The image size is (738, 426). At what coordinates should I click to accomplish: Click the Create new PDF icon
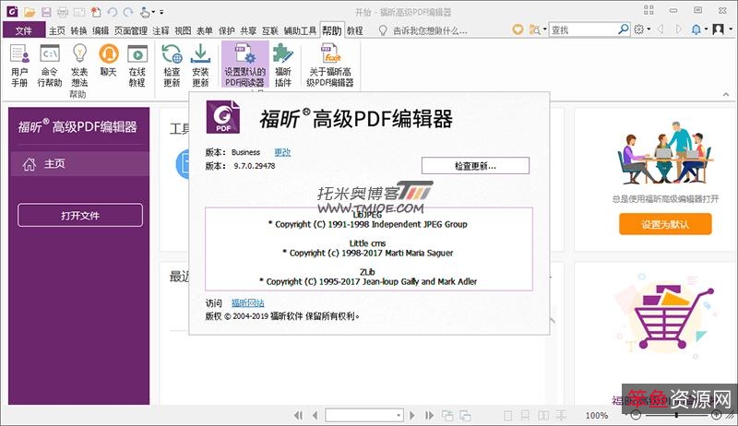pos(96,12)
